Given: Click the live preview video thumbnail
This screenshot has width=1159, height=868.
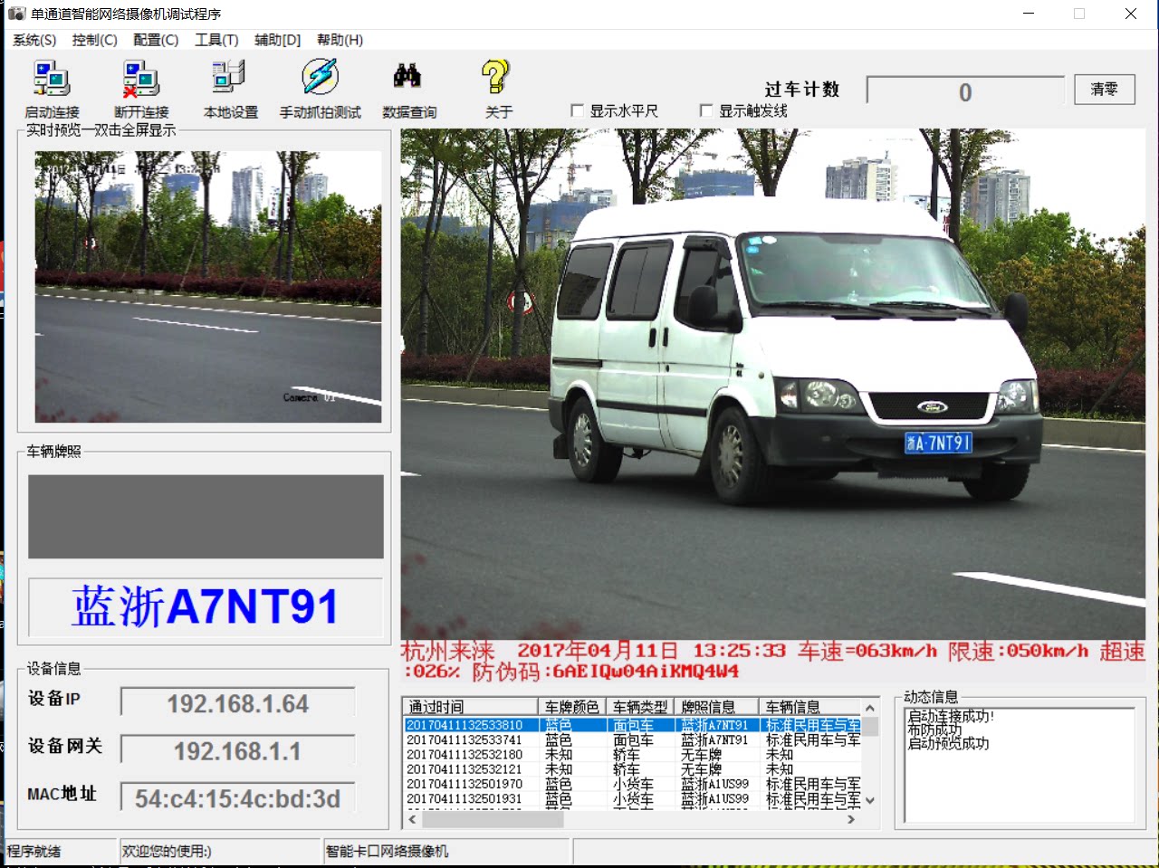Looking at the screenshot, I should pos(208,287).
